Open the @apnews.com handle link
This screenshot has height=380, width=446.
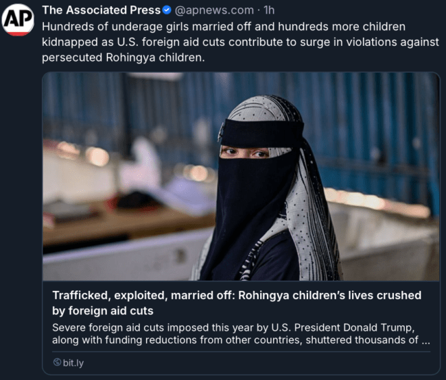(214, 10)
